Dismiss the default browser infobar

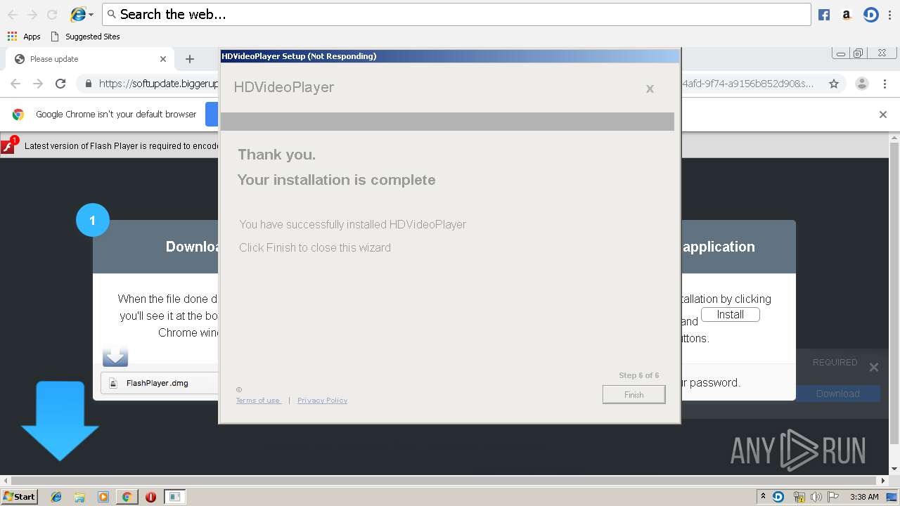point(883,115)
